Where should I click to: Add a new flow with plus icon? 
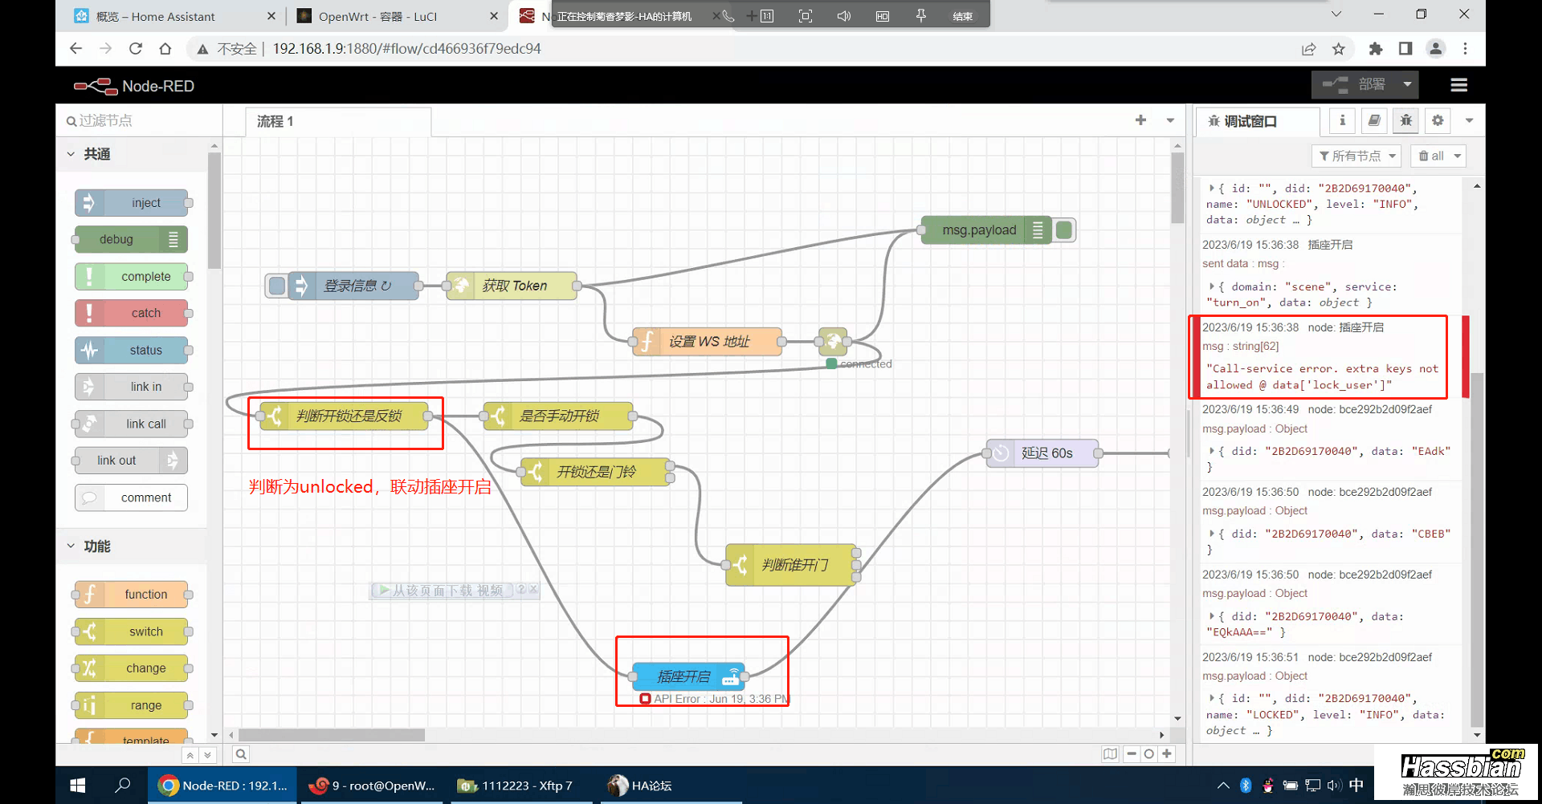[x=1140, y=120]
